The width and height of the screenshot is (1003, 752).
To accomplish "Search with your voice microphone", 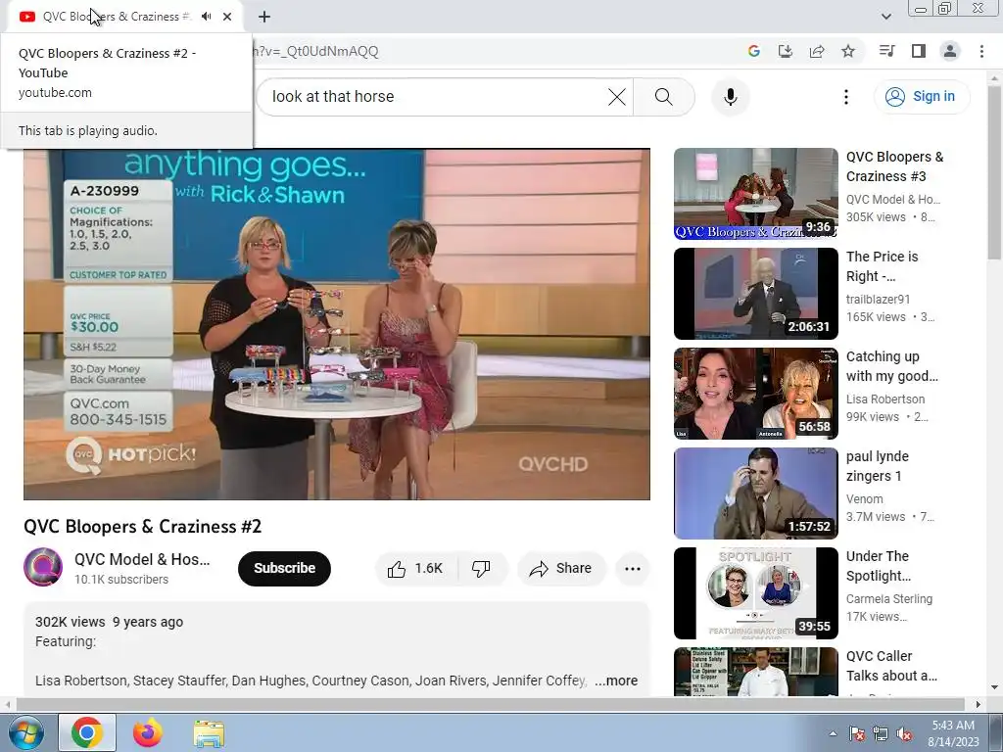I will (730, 97).
